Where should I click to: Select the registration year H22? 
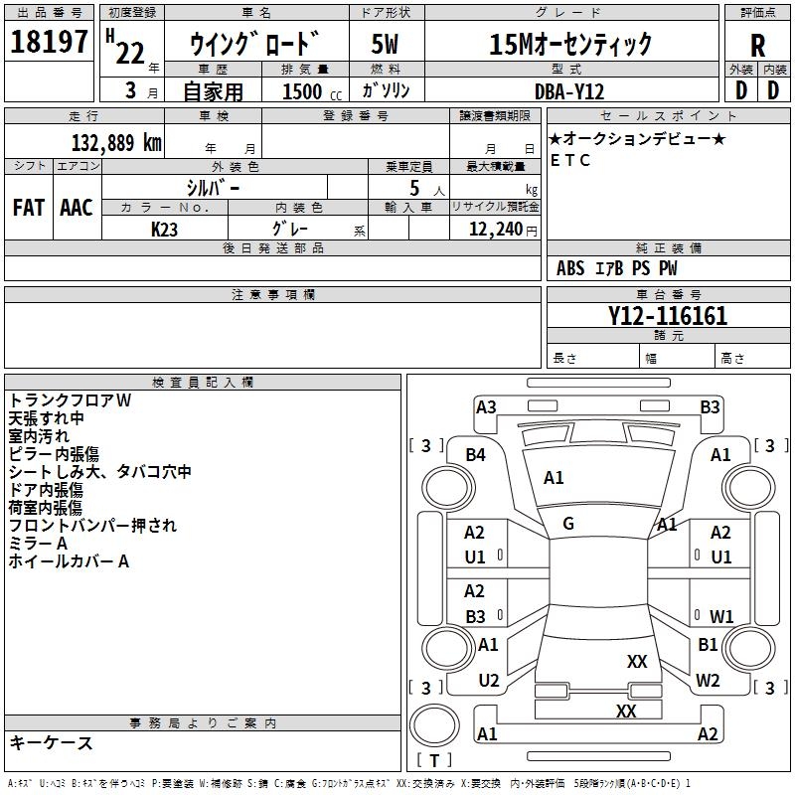[125, 47]
